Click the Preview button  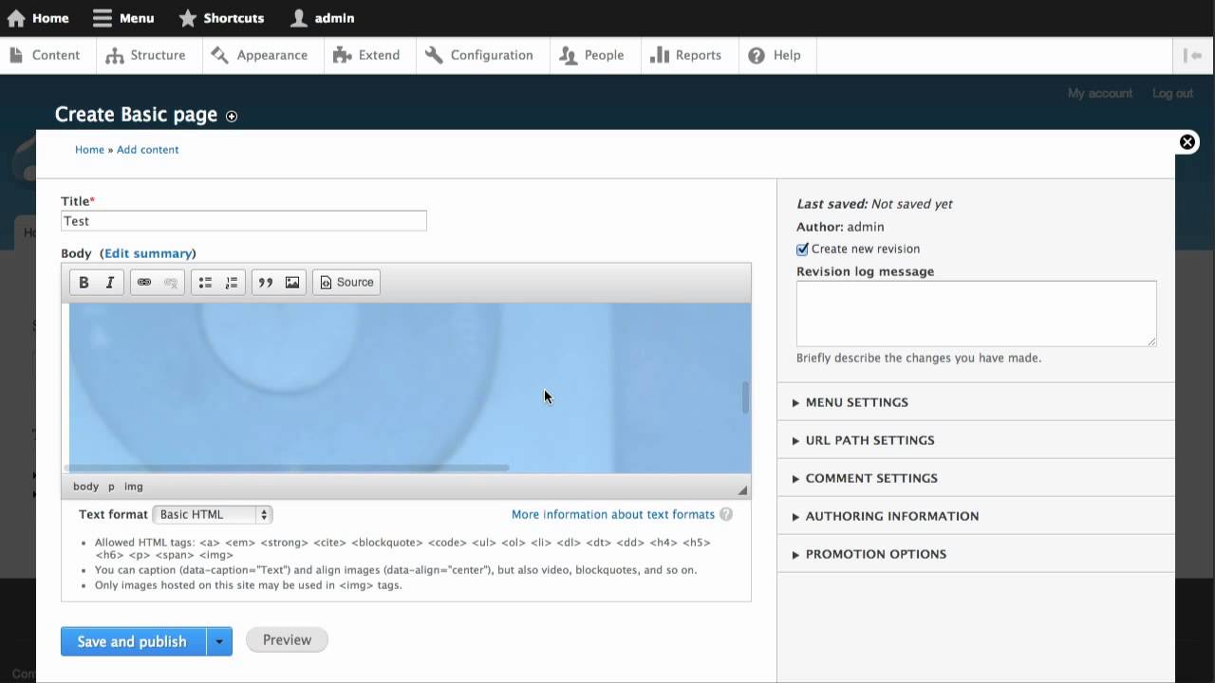[x=287, y=639]
